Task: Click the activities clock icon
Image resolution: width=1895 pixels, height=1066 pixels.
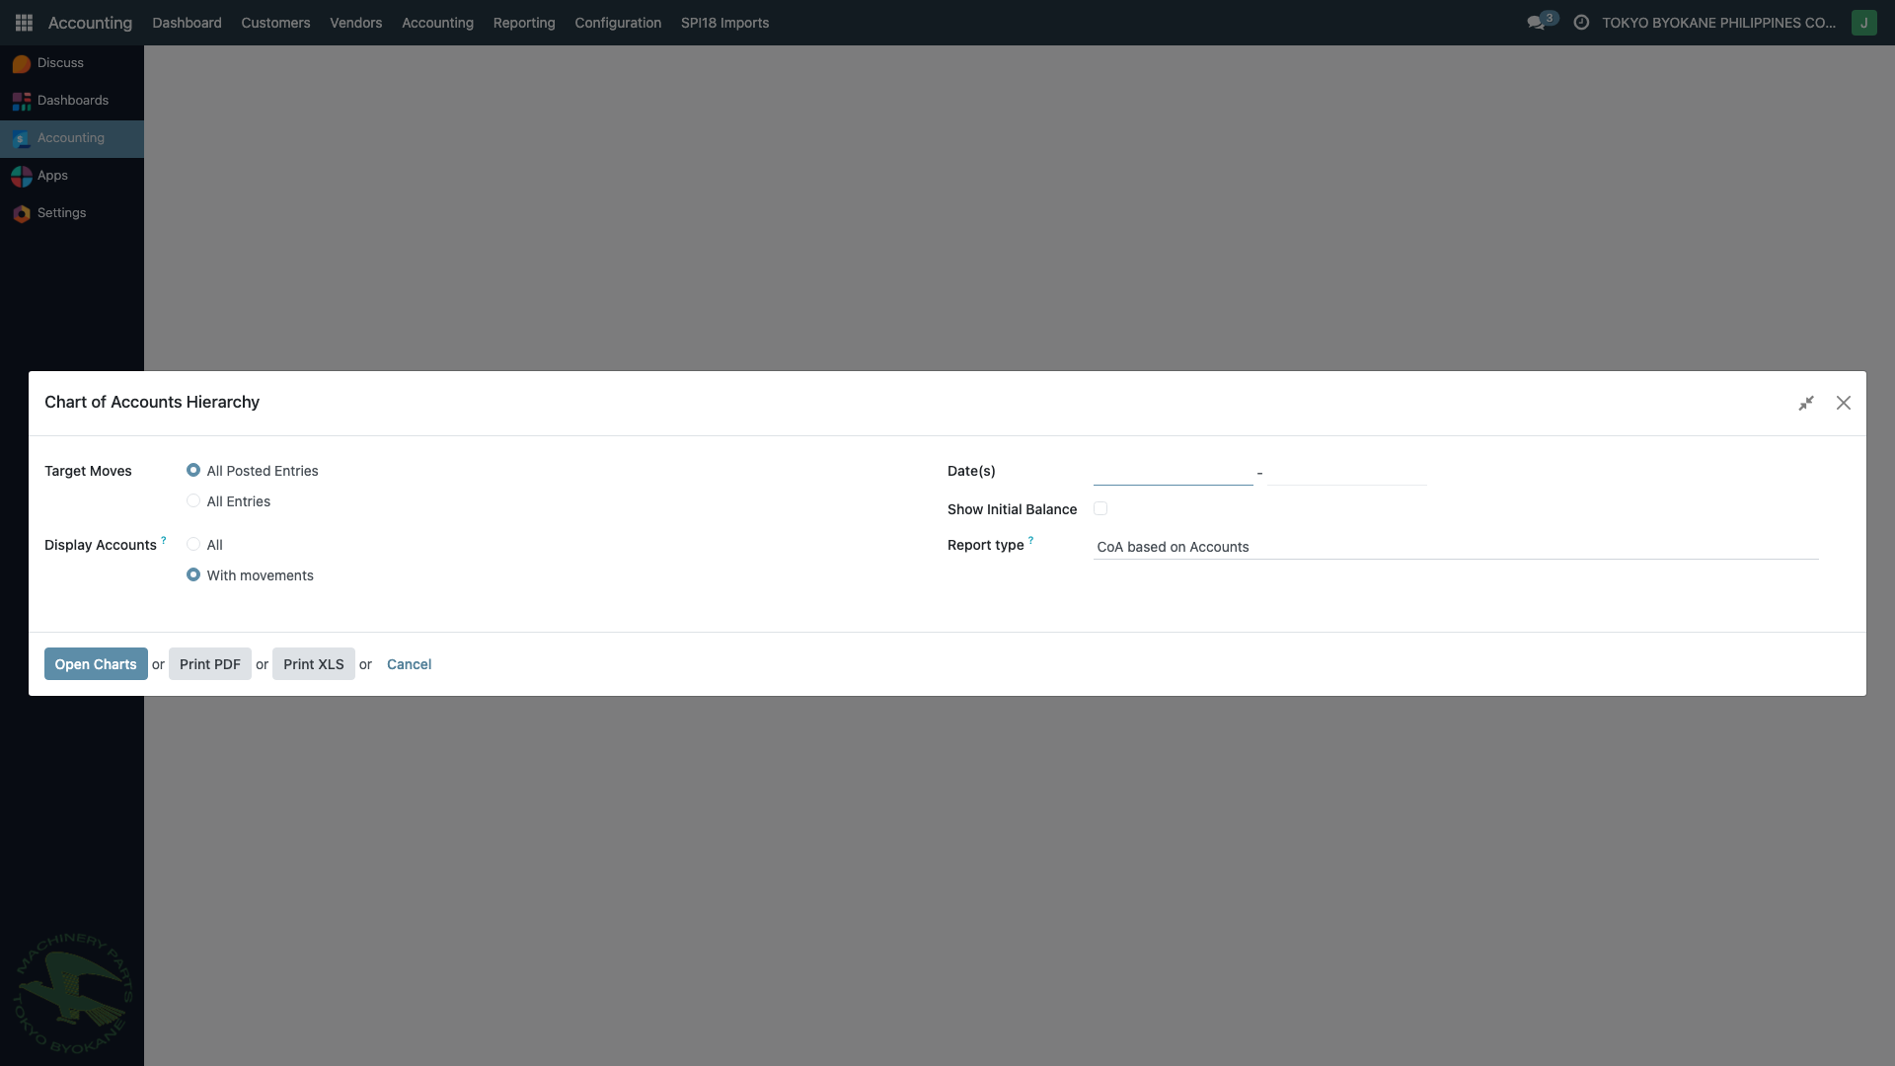Action: pyautogui.click(x=1581, y=23)
